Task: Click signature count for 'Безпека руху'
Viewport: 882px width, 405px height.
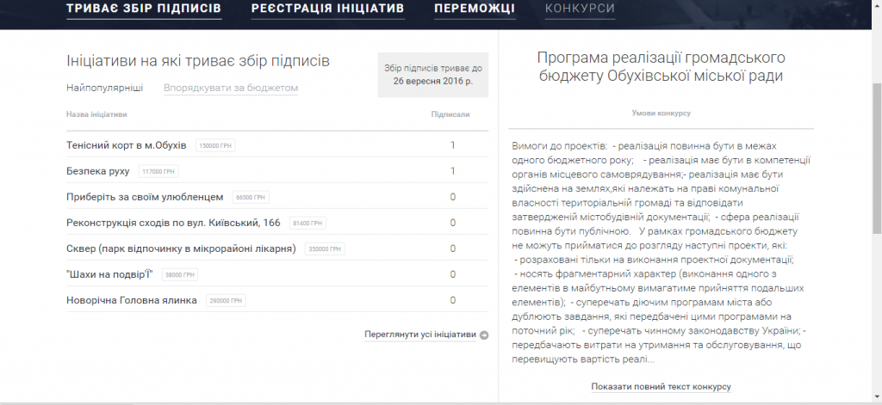Action: pos(452,171)
